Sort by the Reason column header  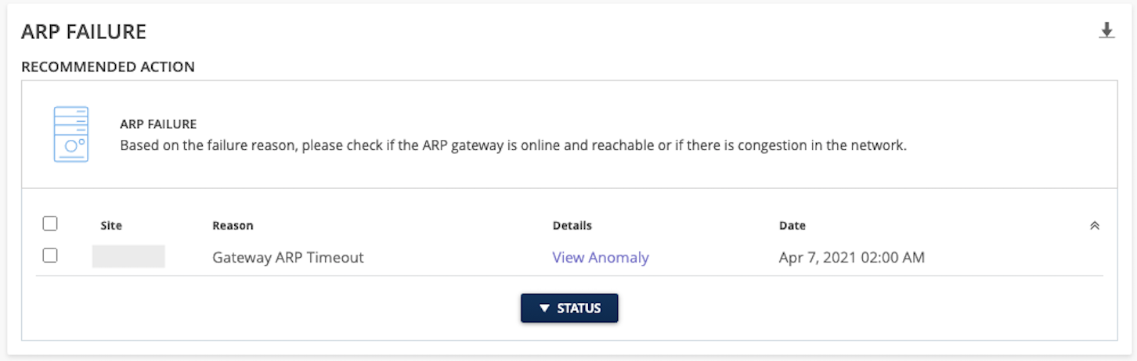pos(233,226)
